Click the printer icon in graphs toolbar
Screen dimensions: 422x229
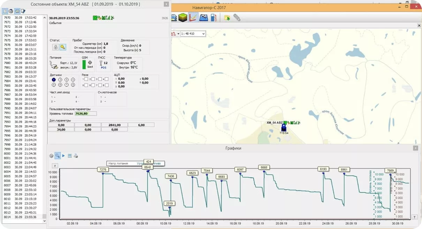click(75, 156)
